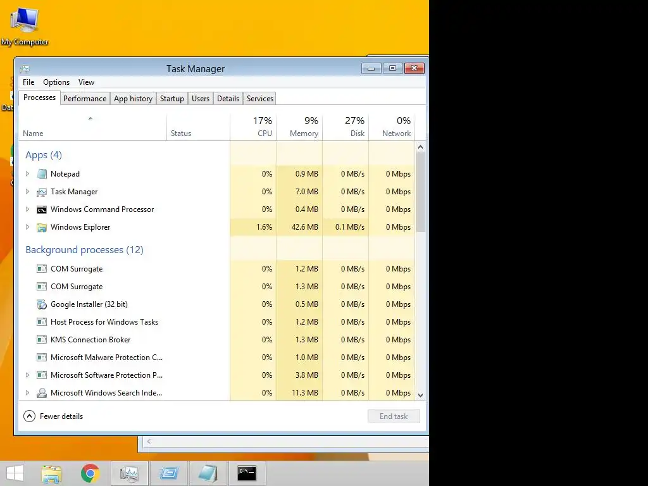Click 'KMS Connection Broker' process name
This screenshot has height=486, width=648.
pos(90,340)
